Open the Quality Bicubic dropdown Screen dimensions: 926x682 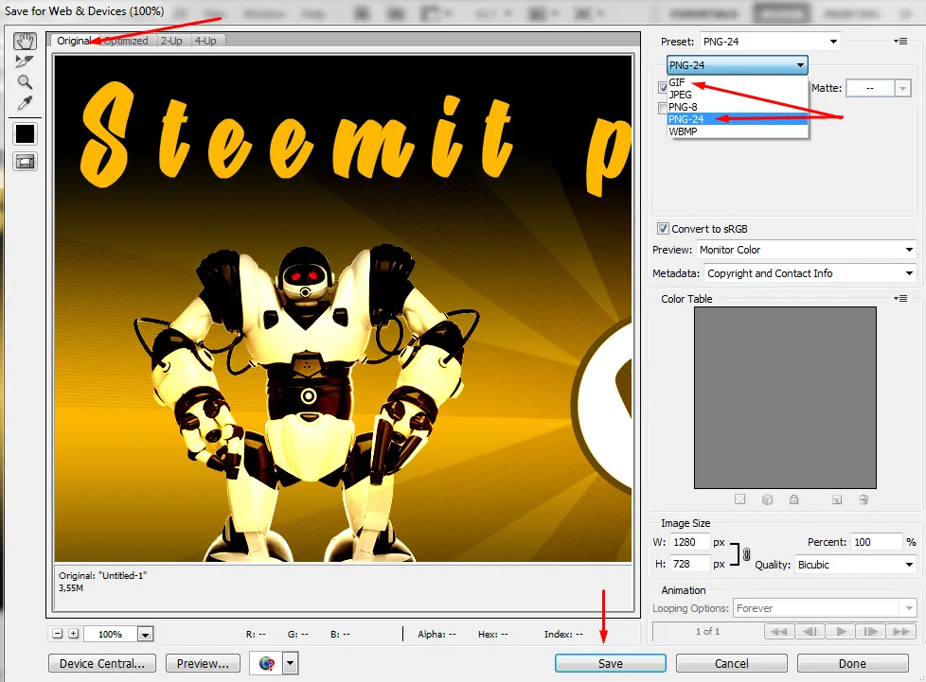click(855, 565)
